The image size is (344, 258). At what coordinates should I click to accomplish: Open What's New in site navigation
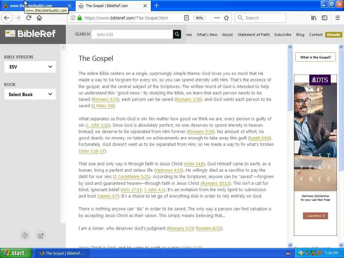207,35
